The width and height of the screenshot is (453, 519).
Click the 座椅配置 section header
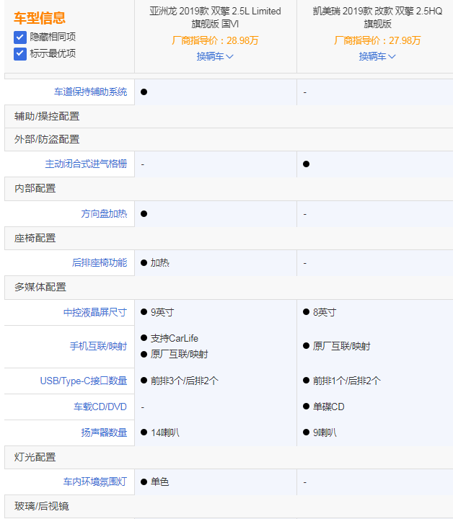35,239
